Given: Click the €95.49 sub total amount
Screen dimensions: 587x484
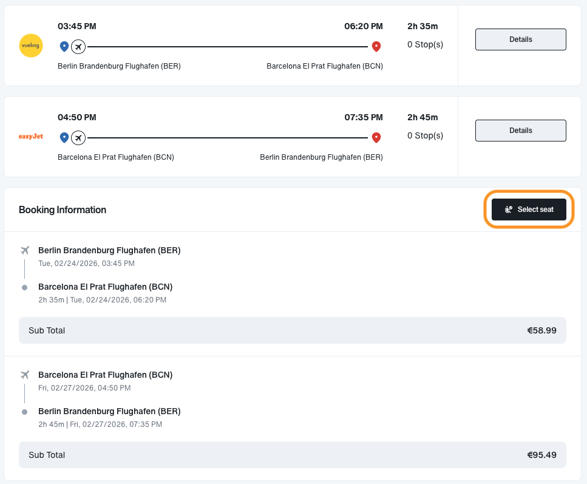Looking at the screenshot, I should click(541, 455).
